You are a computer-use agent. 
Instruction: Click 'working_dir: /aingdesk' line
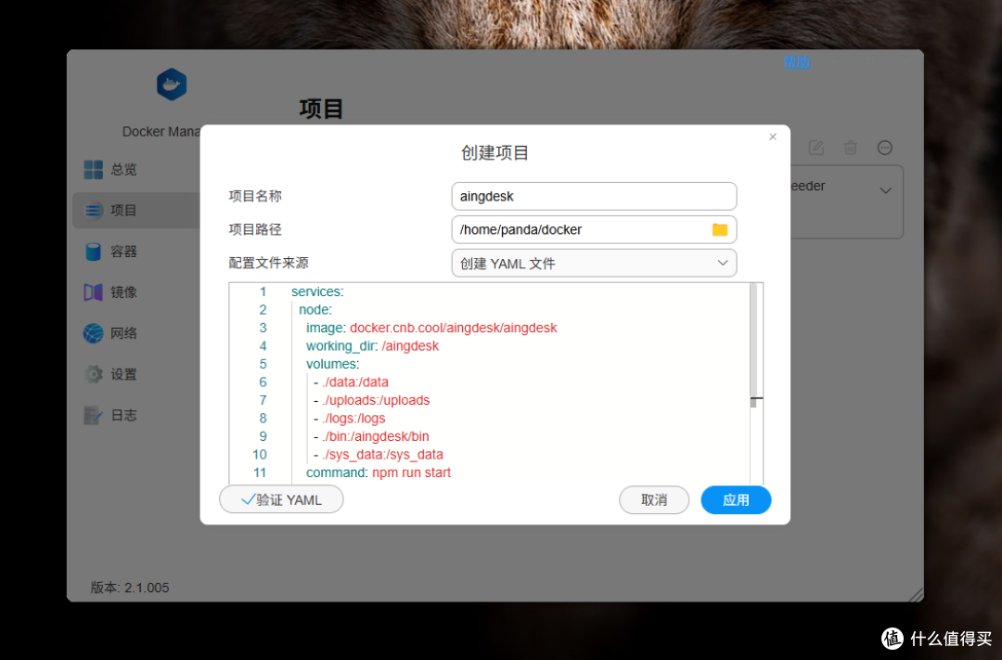click(x=372, y=346)
